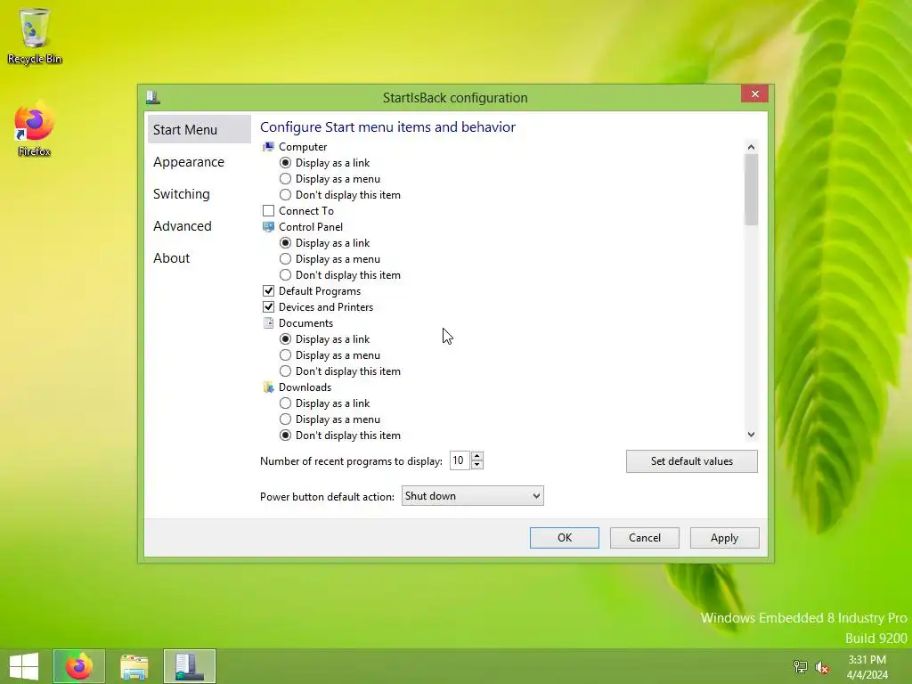This screenshot has width=912, height=684.
Task: Launch Firefox from the taskbar
Action: [x=79, y=666]
